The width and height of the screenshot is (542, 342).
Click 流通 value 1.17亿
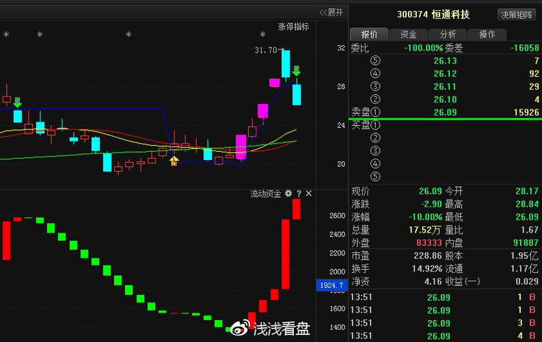click(x=524, y=269)
